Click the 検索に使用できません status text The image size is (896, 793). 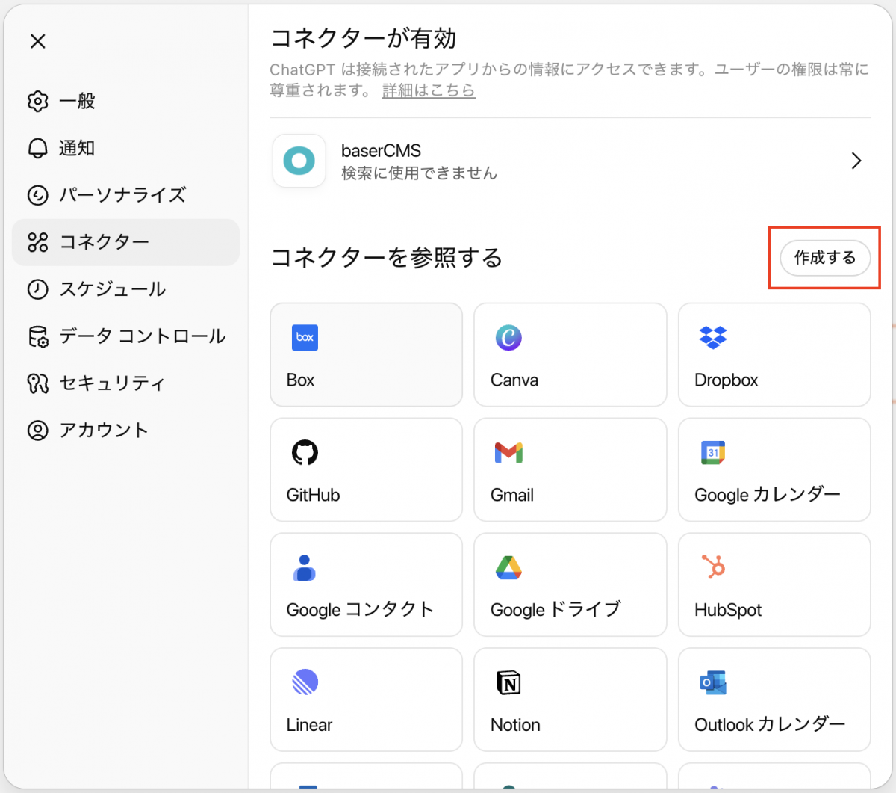click(x=419, y=173)
